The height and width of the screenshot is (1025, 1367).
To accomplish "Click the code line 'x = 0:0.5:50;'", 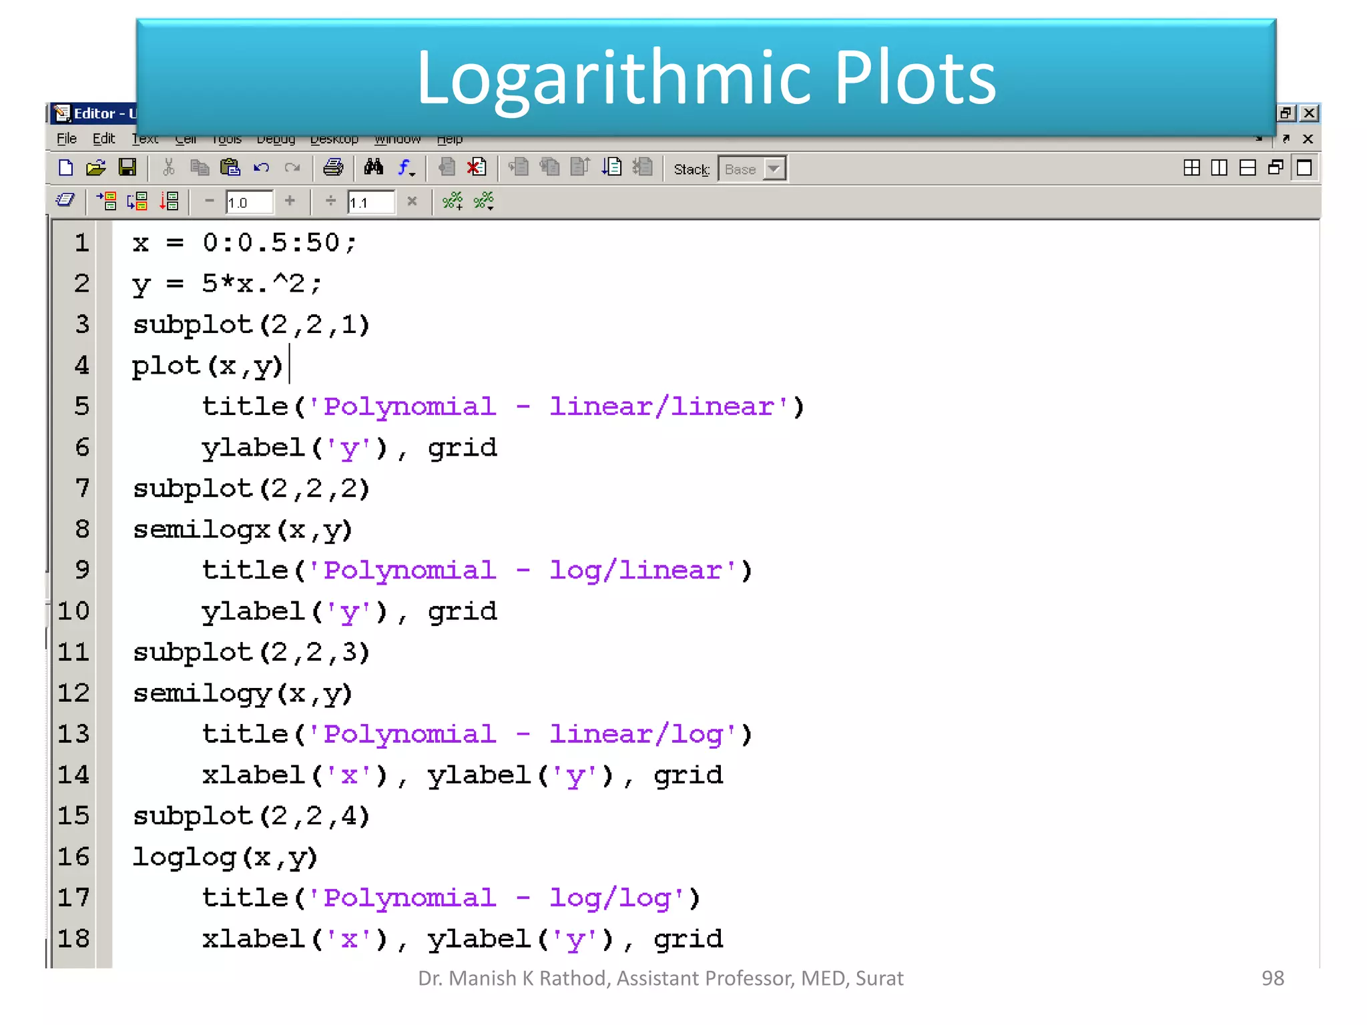I will coord(244,243).
